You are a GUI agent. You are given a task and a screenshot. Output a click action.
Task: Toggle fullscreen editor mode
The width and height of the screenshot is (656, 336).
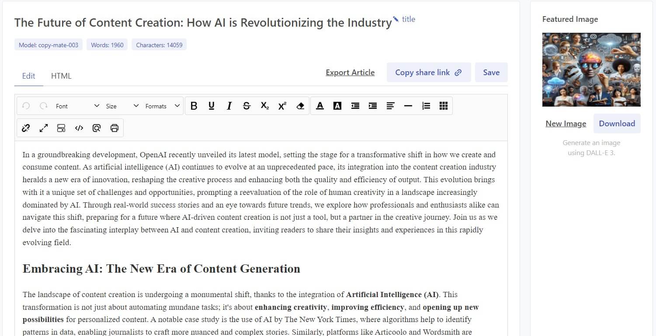(44, 128)
